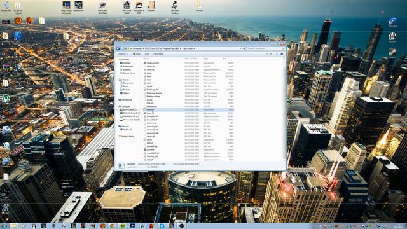The height and width of the screenshot is (229, 407).
Task: Click inside the Explorer search field
Action: tap(266, 48)
